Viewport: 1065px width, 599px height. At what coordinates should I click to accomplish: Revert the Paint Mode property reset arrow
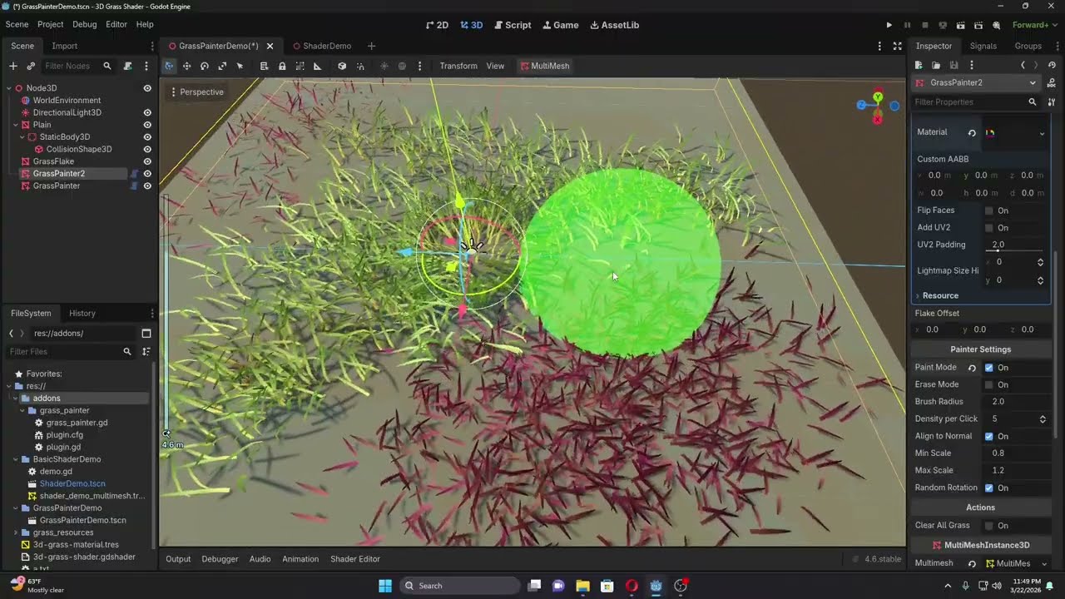[x=972, y=367]
